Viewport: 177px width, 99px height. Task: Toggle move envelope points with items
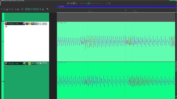point(35,9)
